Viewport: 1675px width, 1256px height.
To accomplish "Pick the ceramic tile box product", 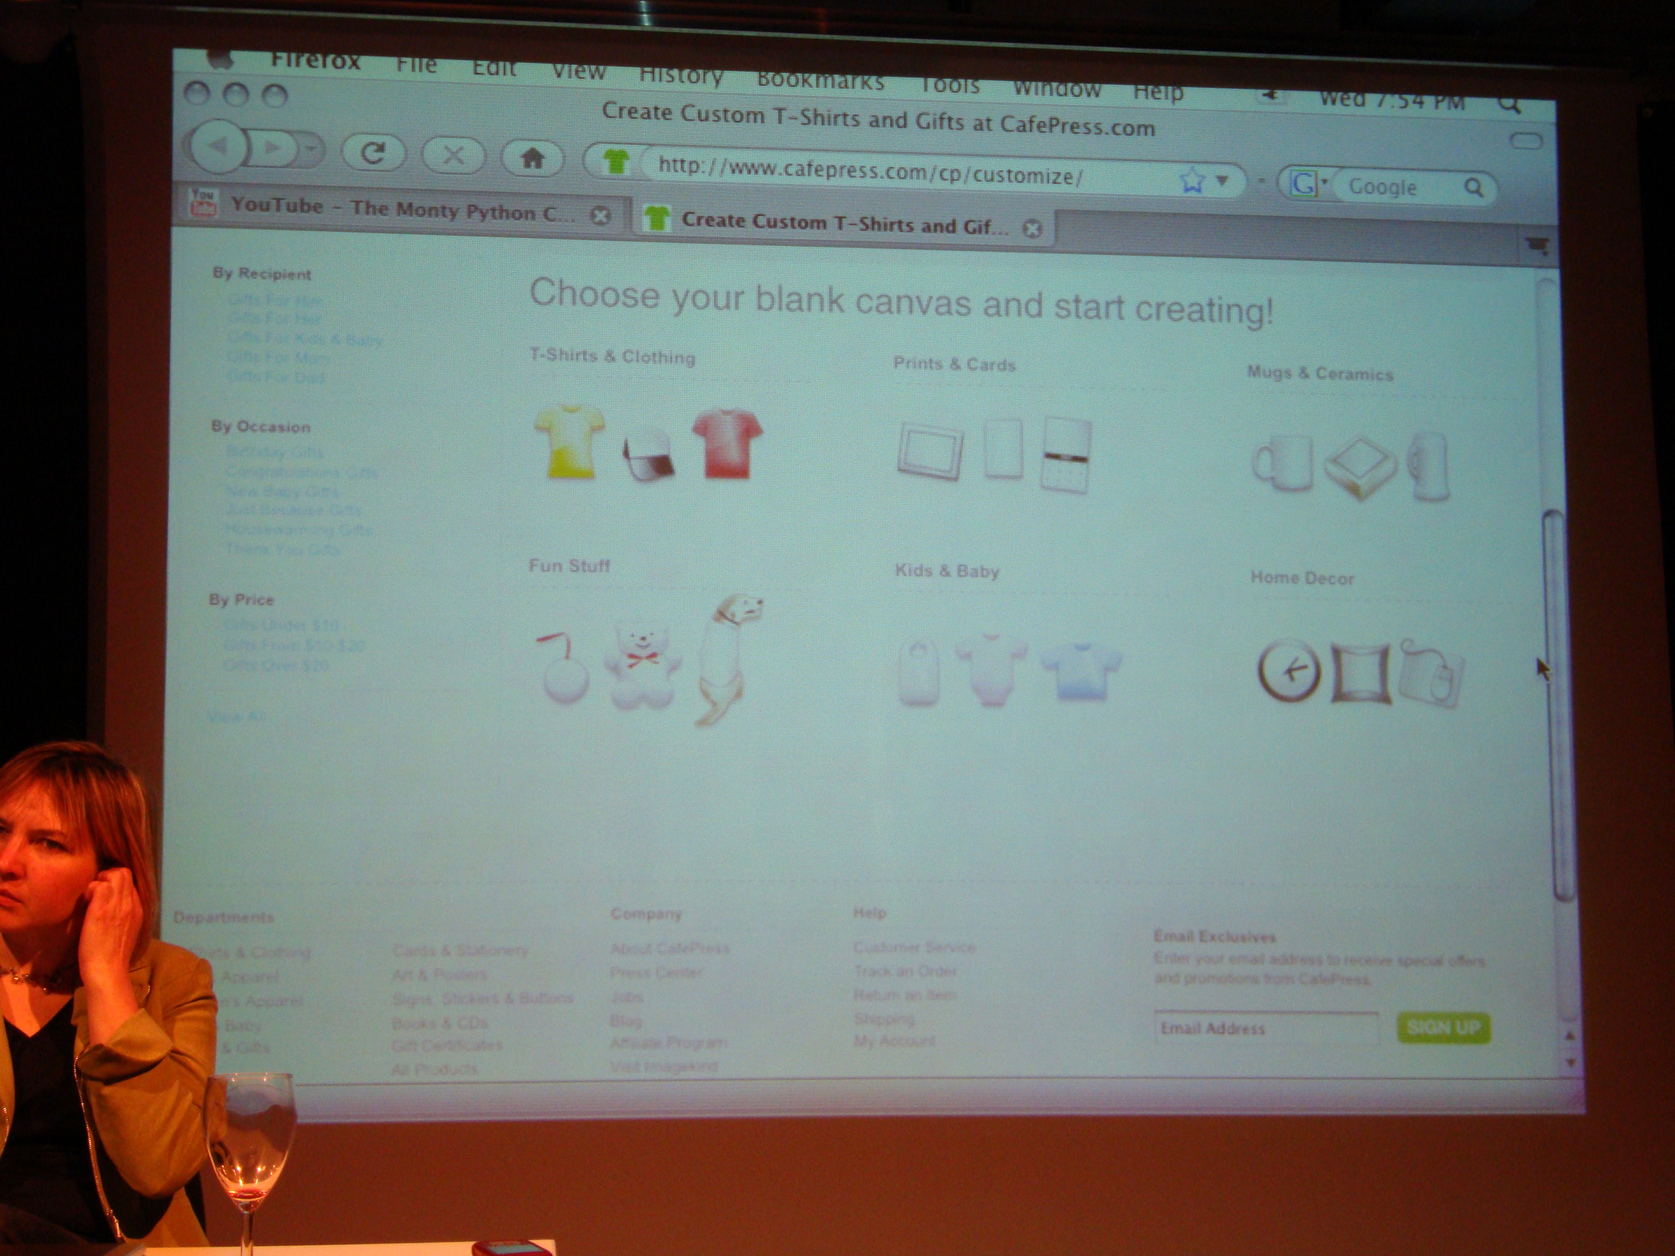I will [x=1360, y=469].
